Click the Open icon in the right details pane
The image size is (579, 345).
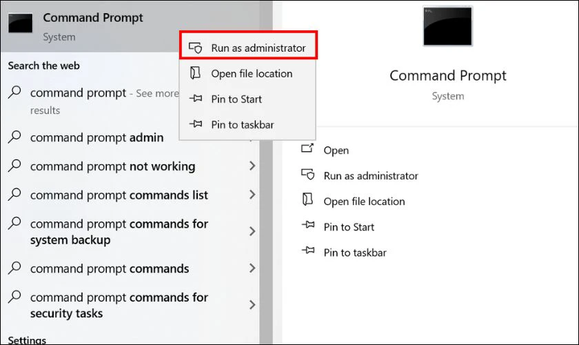coord(307,150)
